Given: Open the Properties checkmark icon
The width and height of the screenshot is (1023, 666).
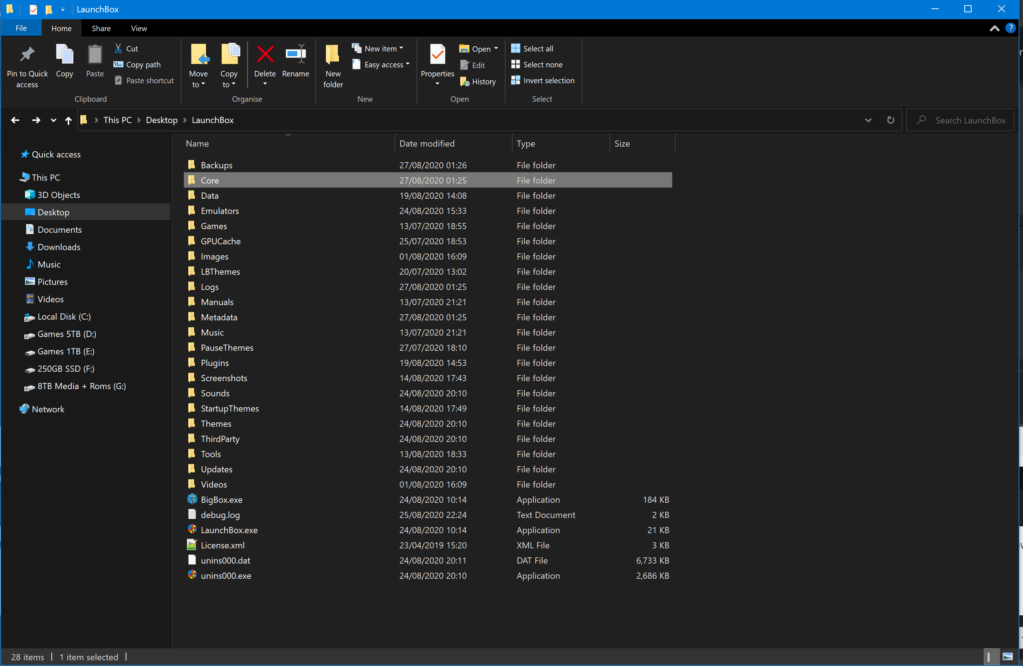Looking at the screenshot, I should [x=437, y=55].
